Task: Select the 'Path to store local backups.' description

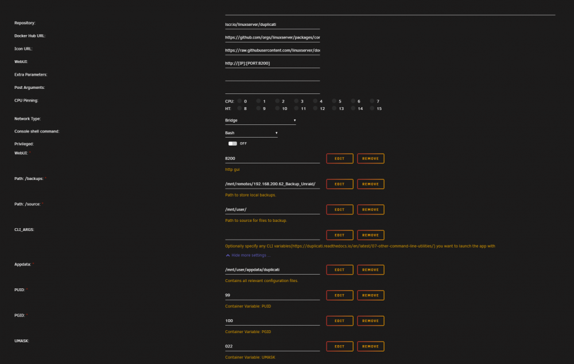Action: click(251, 195)
